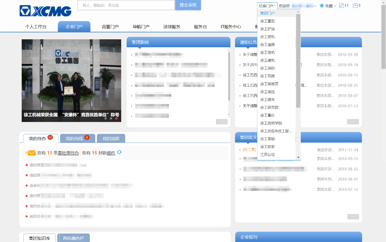This screenshot has width=386, height=242.
Task: Open the 企业报刊 panel header
Action: pos(299,237)
